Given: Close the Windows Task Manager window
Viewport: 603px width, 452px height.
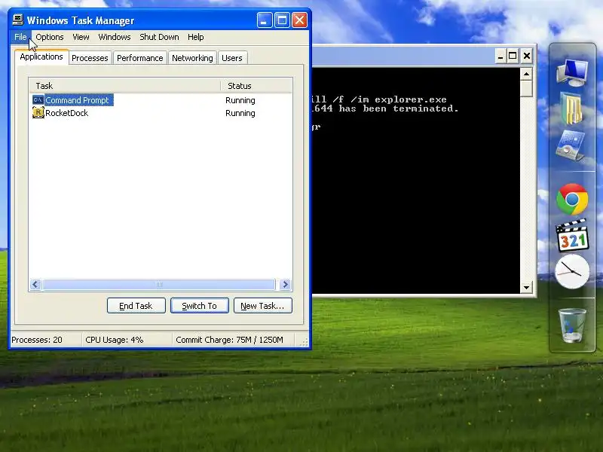Looking at the screenshot, I should 299,20.
